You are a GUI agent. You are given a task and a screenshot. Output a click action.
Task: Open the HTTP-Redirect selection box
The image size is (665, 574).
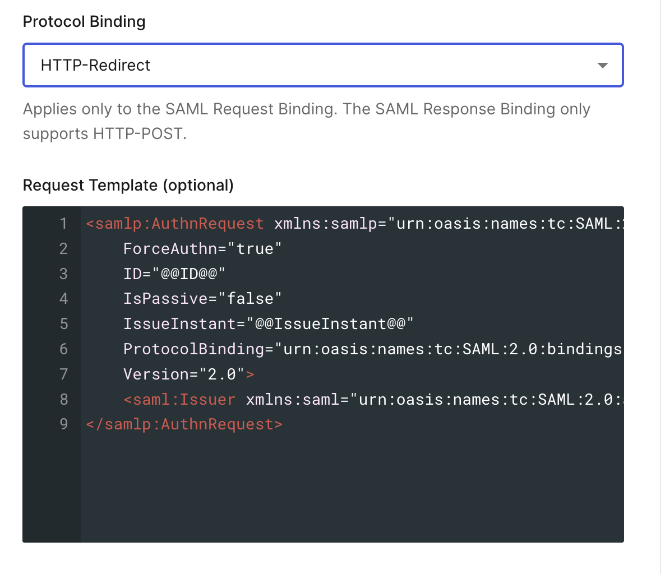pos(314,66)
